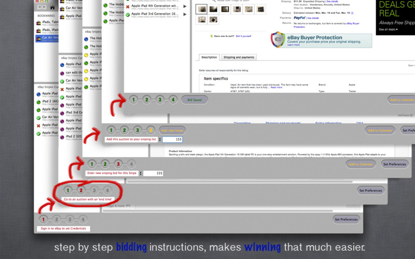The height and width of the screenshot is (259, 415).
Task: Switch to Shipping and payments tab
Action: [x=239, y=57]
